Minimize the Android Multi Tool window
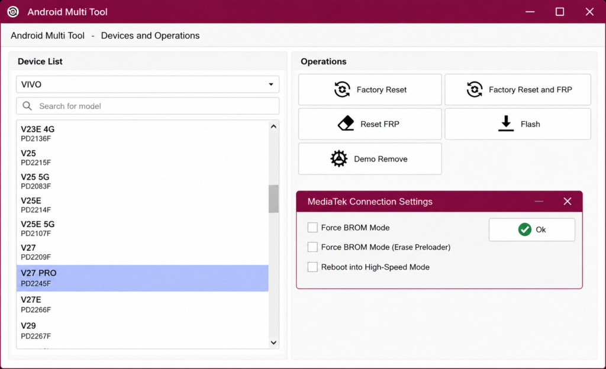Image resolution: width=606 pixels, height=369 pixels. (x=530, y=12)
